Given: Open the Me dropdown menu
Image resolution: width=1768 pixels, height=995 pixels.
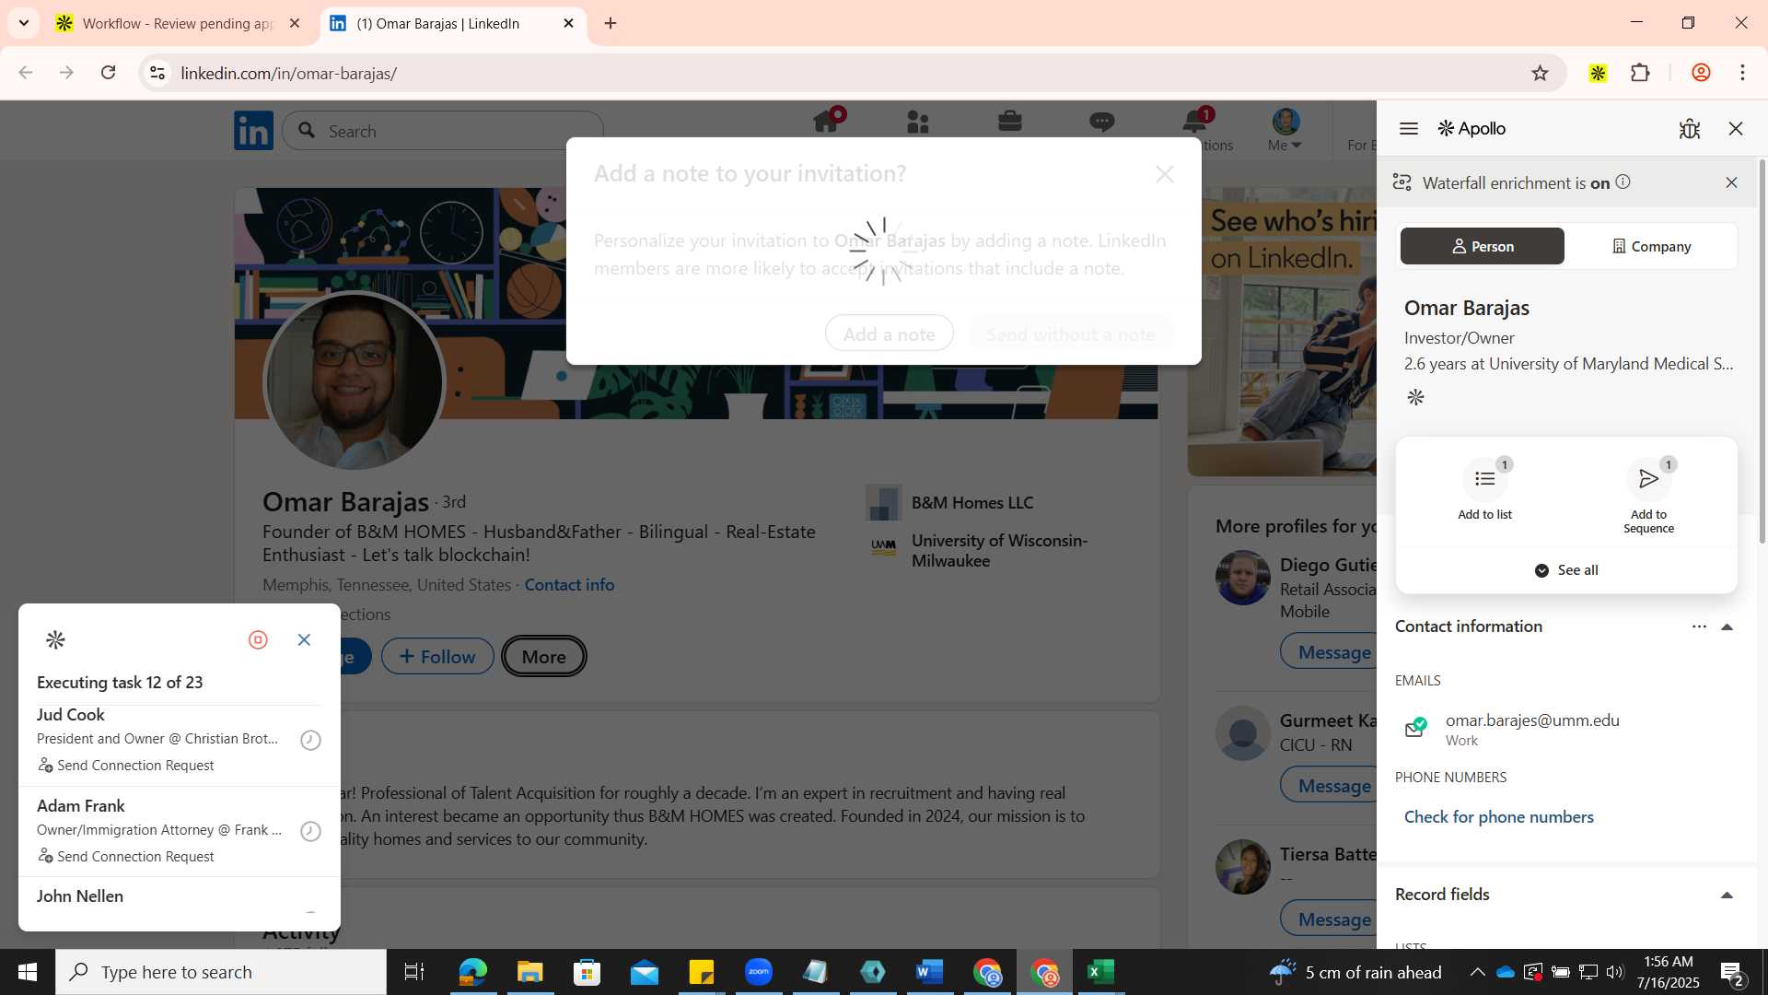Looking at the screenshot, I should point(1285,131).
